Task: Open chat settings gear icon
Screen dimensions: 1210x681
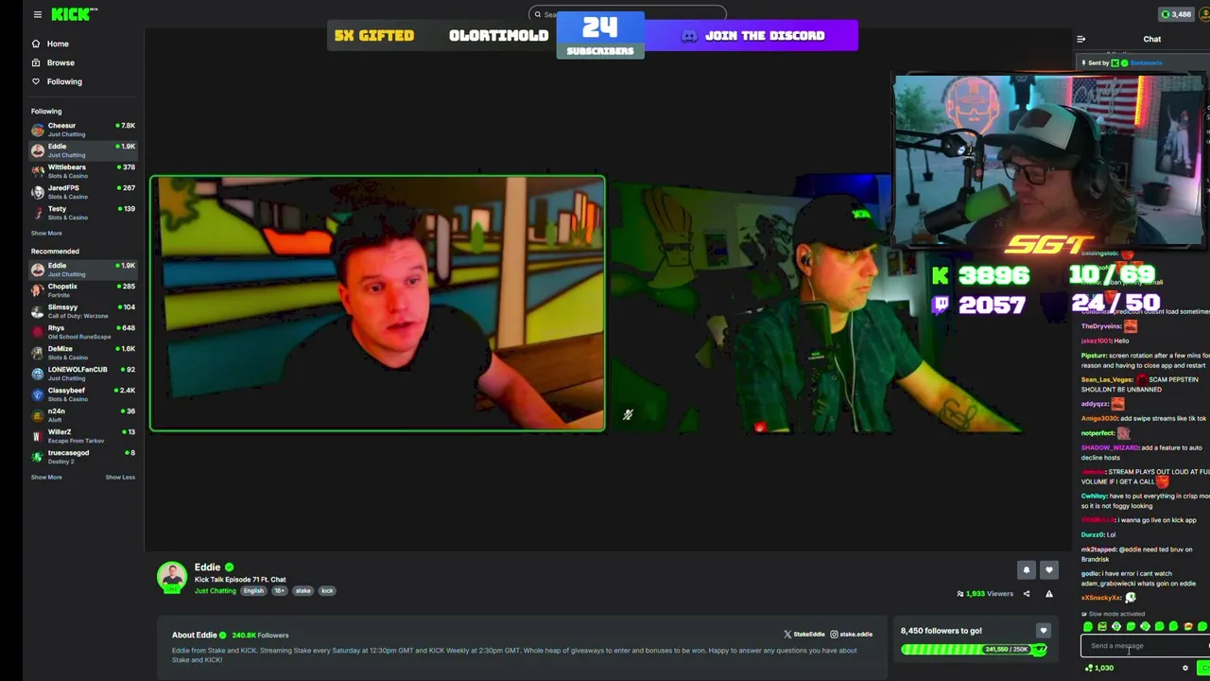Action: tap(1184, 669)
